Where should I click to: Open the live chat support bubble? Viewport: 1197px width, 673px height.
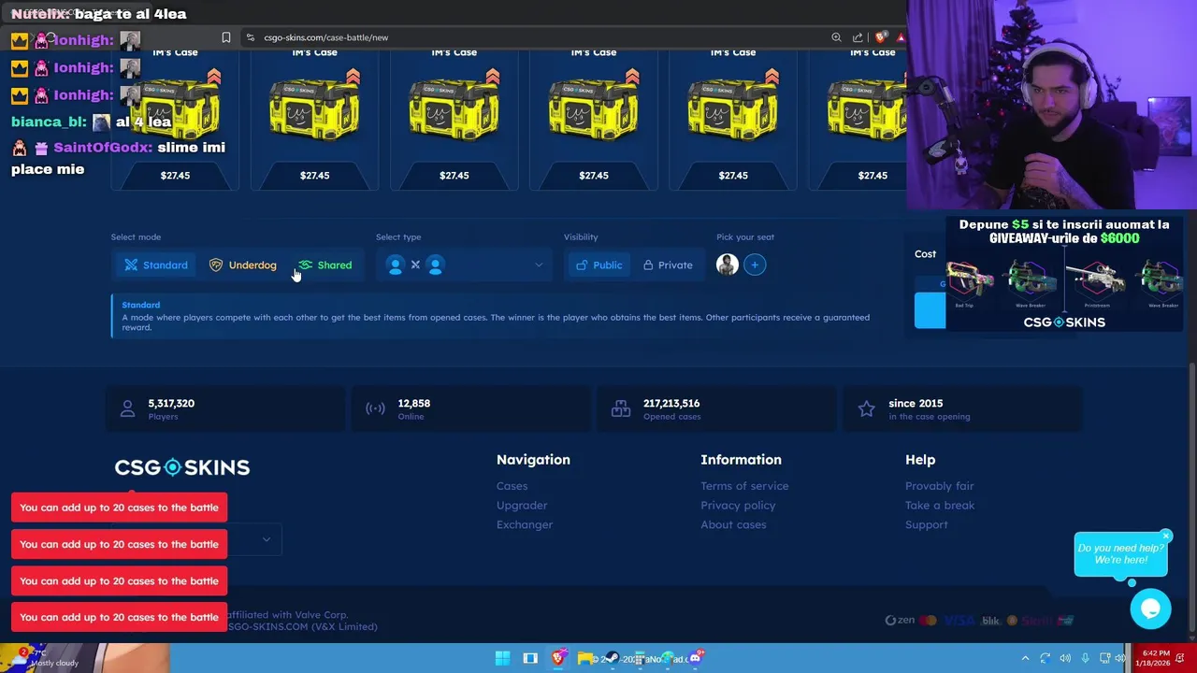click(1150, 609)
